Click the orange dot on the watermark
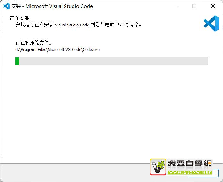 (210, 163)
